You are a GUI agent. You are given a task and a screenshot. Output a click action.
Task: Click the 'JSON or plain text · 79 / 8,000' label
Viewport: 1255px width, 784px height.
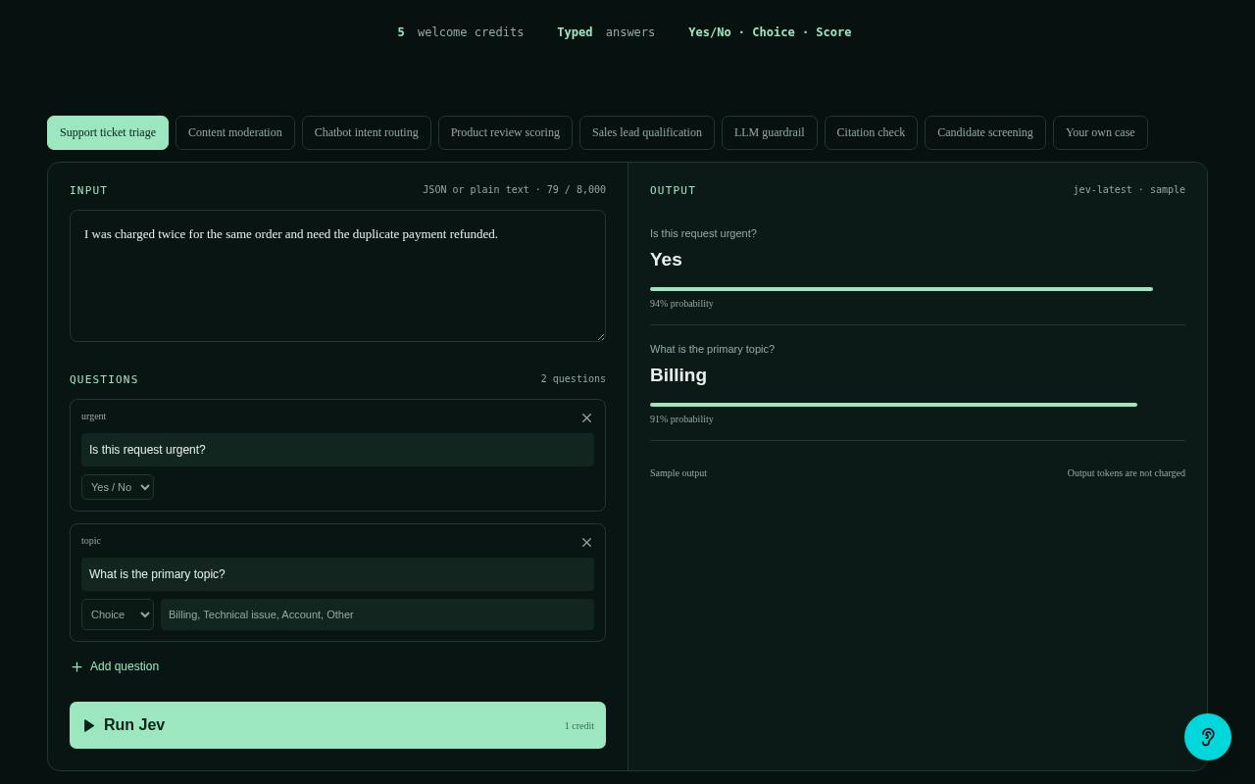514,189
